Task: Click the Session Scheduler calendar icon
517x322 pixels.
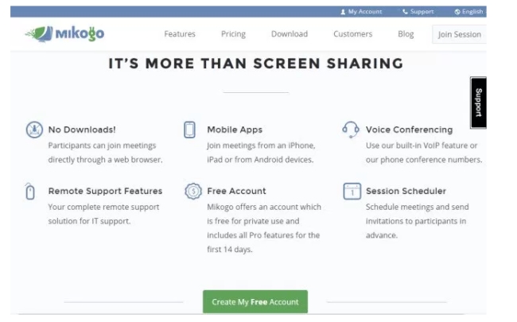Action: 351,192
